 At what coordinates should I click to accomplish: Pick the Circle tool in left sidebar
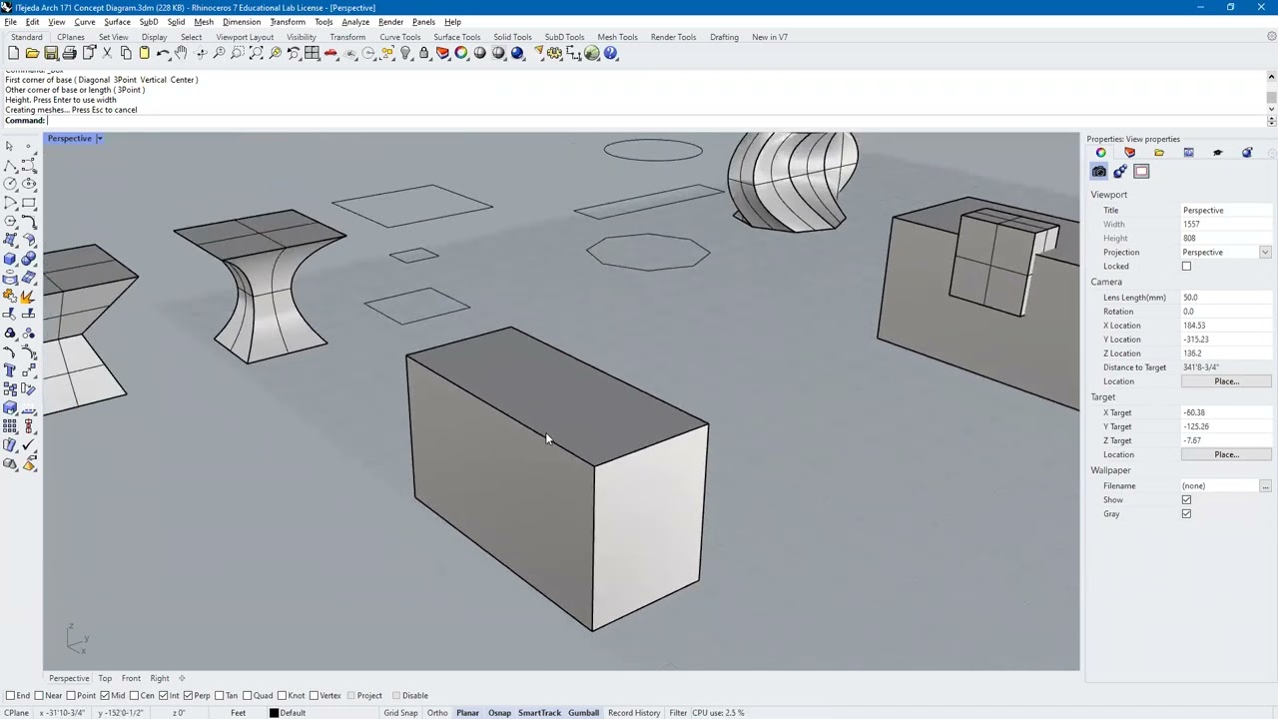(10, 184)
